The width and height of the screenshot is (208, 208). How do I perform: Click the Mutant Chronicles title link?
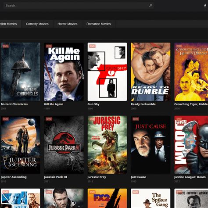pyautogui.click(x=14, y=104)
